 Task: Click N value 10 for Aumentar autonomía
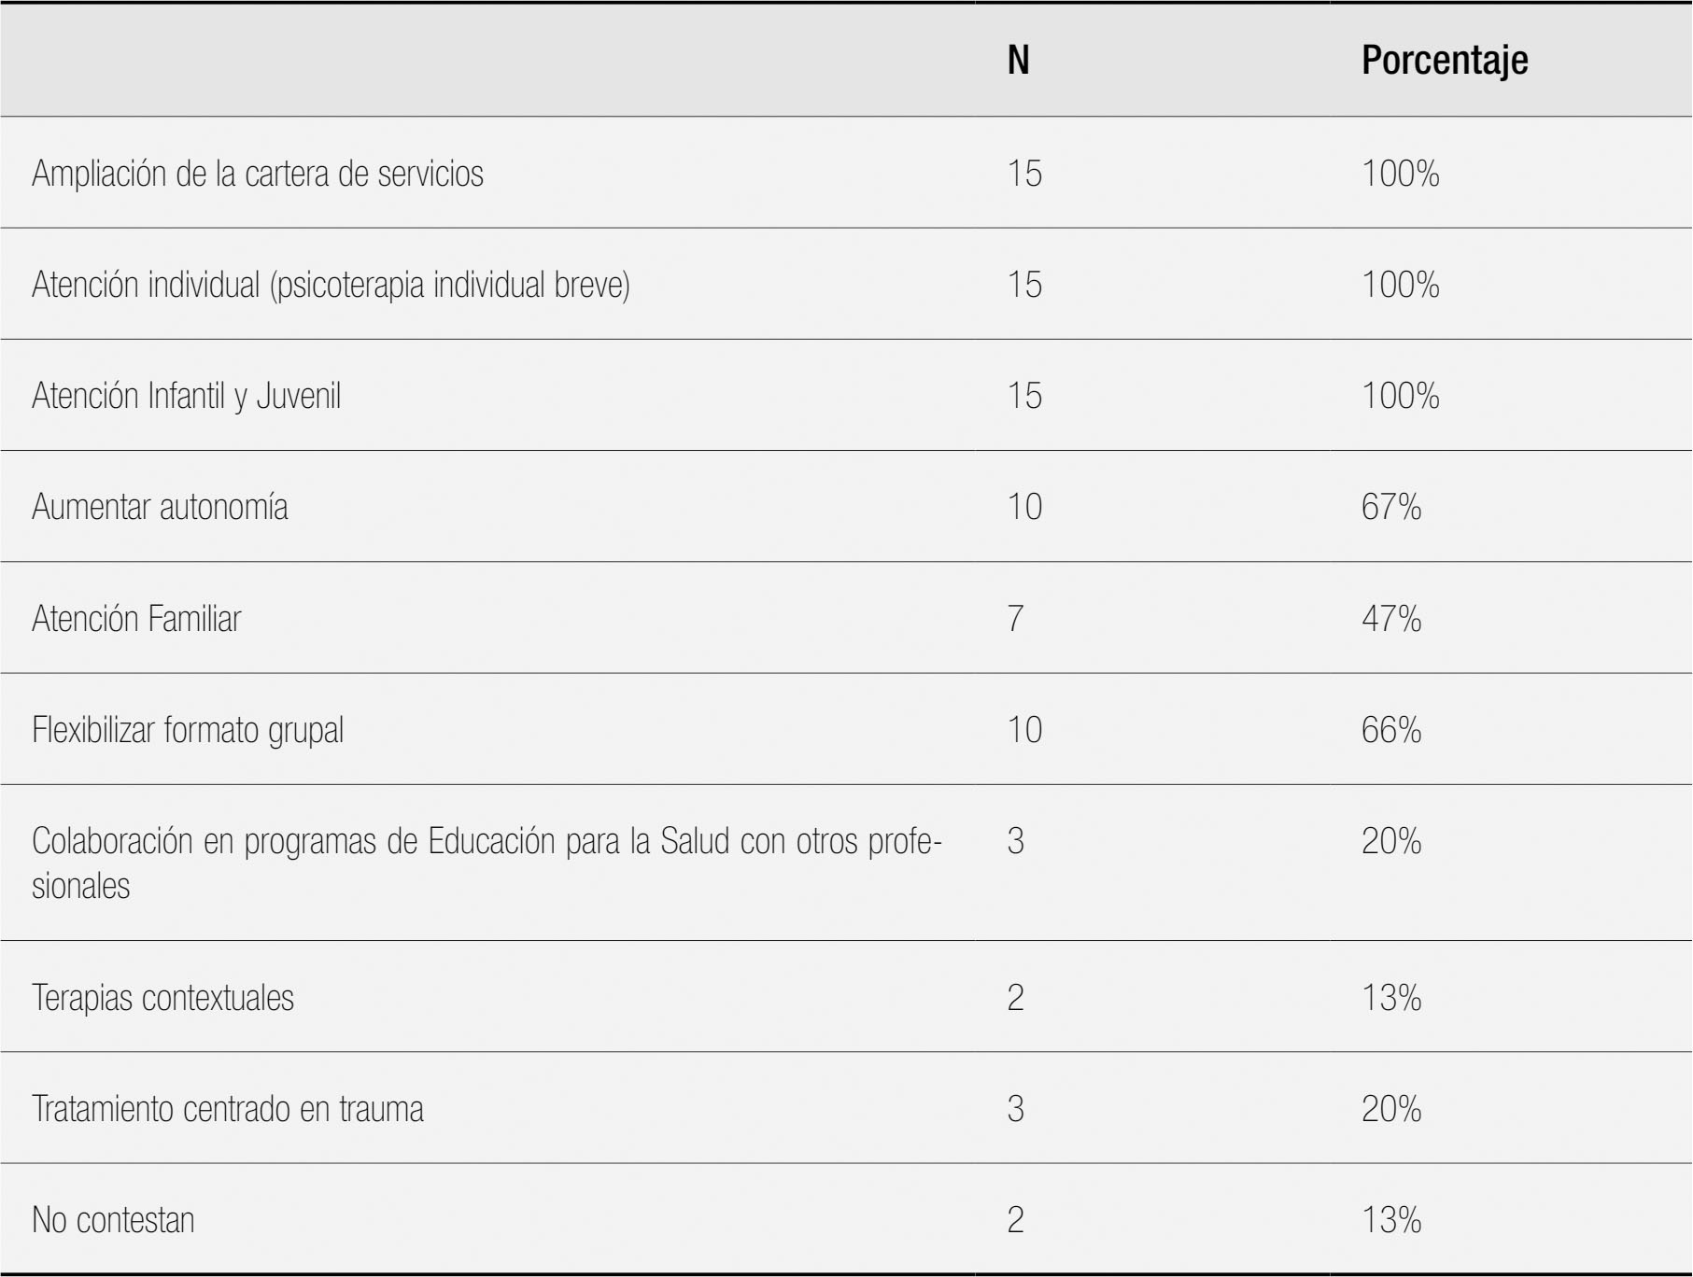1023,507
